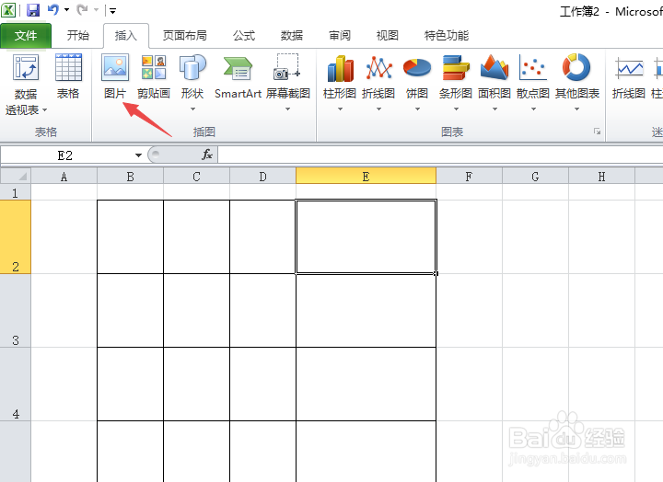Insert a Scatter chart (散点图)
Image resolution: width=663 pixels, height=482 pixels.
(x=533, y=77)
